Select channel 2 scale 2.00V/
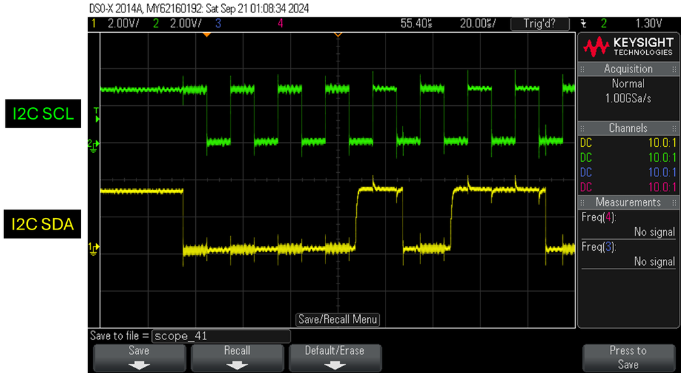 tap(186, 23)
